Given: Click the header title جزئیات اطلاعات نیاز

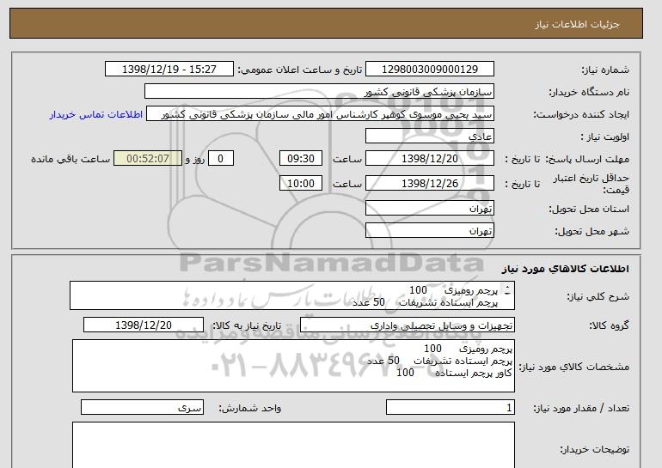Looking at the screenshot, I should point(577,24).
